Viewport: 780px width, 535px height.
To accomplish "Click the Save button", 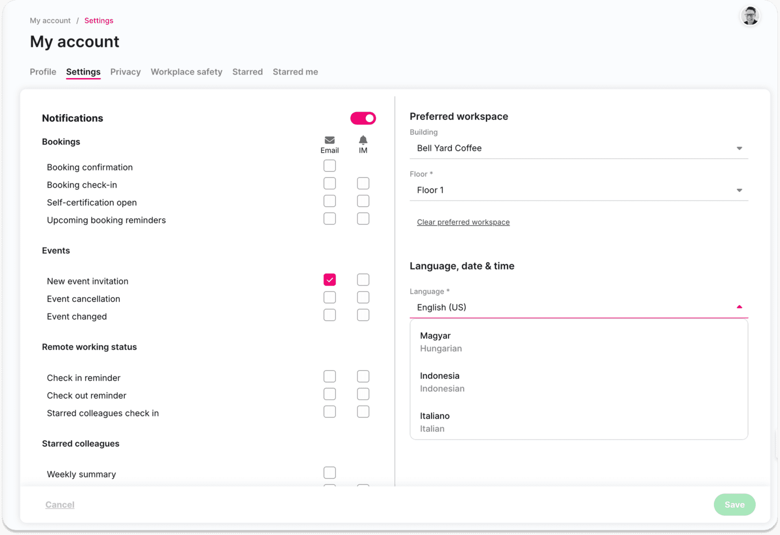I will click(x=734, y=505).
